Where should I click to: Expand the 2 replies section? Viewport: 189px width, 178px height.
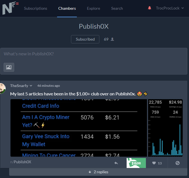click(x=98, y=172)
